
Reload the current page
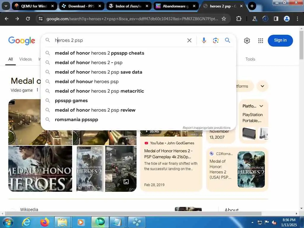coord(28,19)
